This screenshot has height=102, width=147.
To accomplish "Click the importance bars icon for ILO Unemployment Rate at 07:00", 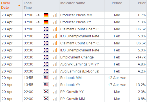I will 55,36.
